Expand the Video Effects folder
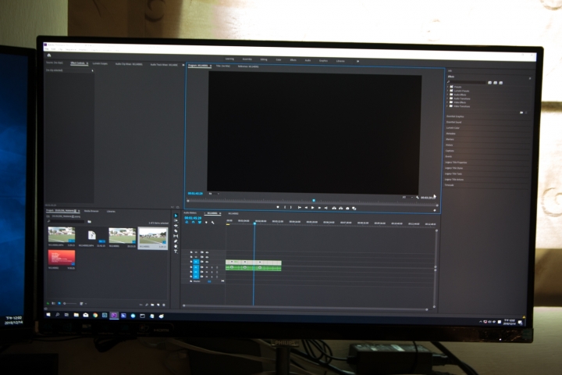Screen dimensions: 562x375 point(447,102)
